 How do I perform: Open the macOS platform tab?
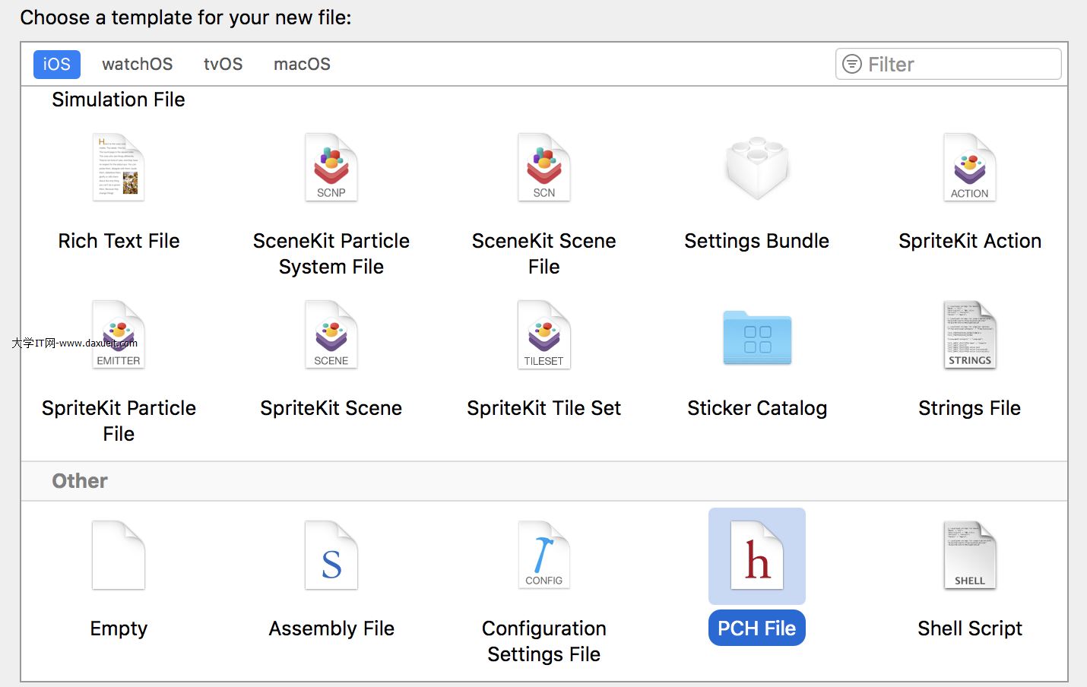click(x=302, y=65)
